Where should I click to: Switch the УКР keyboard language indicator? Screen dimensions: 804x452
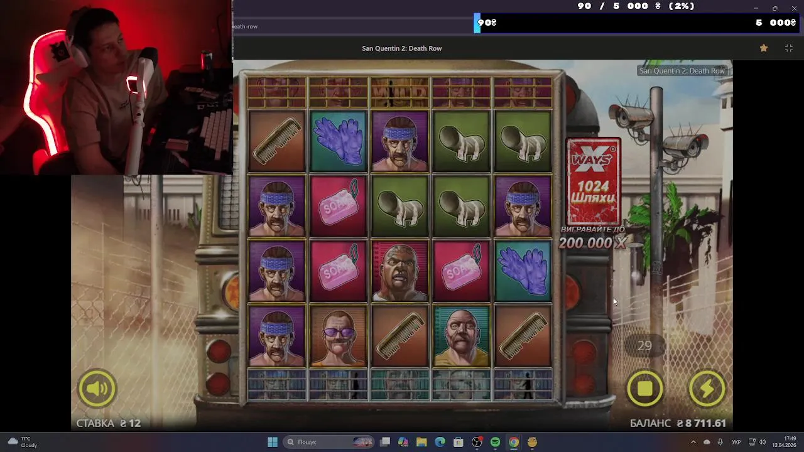coord(737,442)
